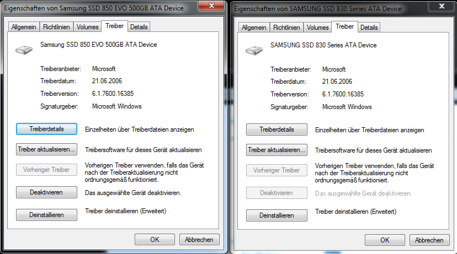The height and width of the screenshot is (254, 457).
Task: Confirm with OK in the 830 Series window
Action: click(385, 240)
